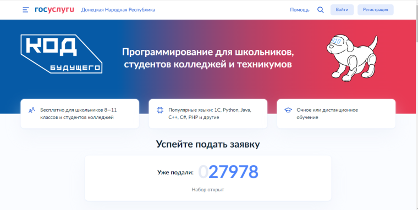Screen dimensions: 418x210
Task: Click the "Набор открыт" status text
Action: [208, 190]
